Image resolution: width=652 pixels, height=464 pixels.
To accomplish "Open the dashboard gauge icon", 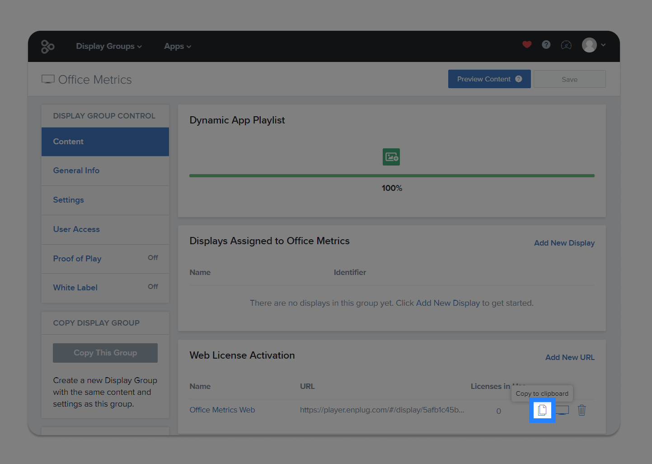I will pyautogui.click(x=566, y=45).
